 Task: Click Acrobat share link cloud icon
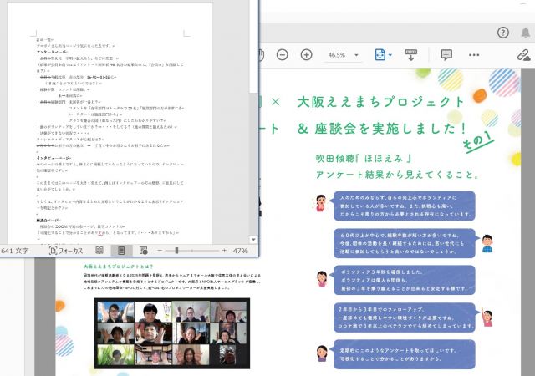tap(523, 55)
